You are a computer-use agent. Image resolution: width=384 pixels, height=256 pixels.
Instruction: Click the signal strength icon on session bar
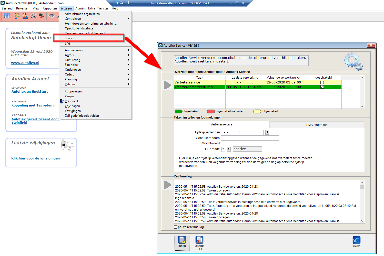127,3
